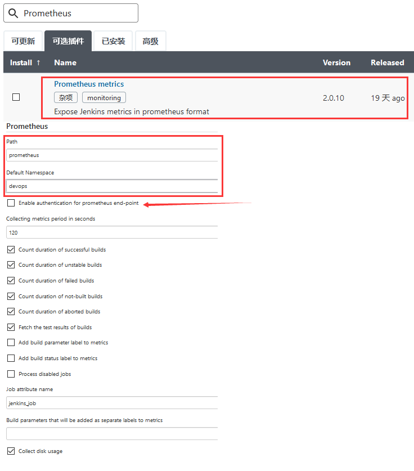Sort by the Released column header

387,62
